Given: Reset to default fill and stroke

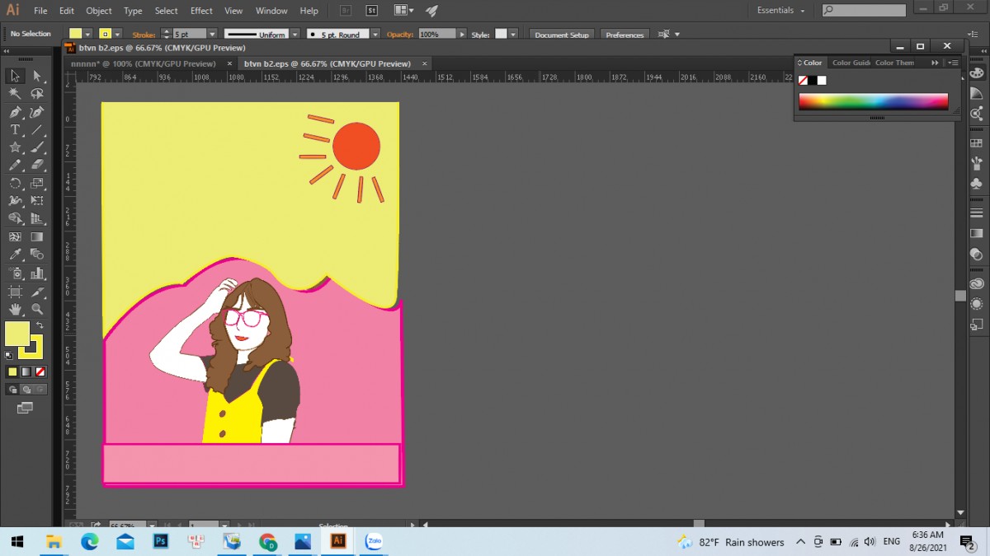Looking at the screenshot, I should tap(9, 356).
